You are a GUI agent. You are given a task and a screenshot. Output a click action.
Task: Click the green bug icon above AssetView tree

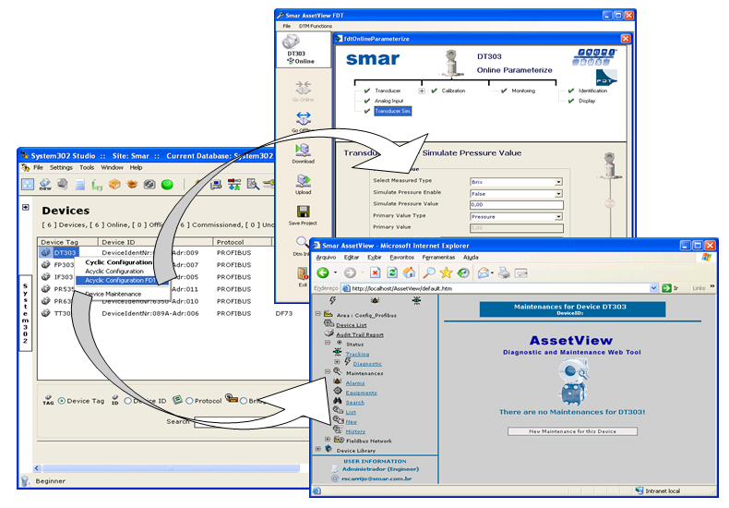coord(416,300)
